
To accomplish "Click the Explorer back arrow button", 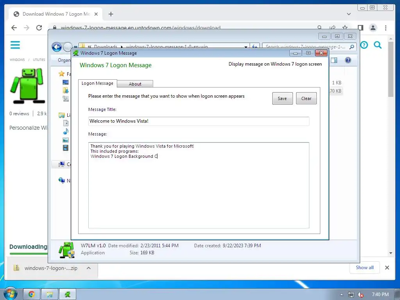I will click(x=57, y=47).
